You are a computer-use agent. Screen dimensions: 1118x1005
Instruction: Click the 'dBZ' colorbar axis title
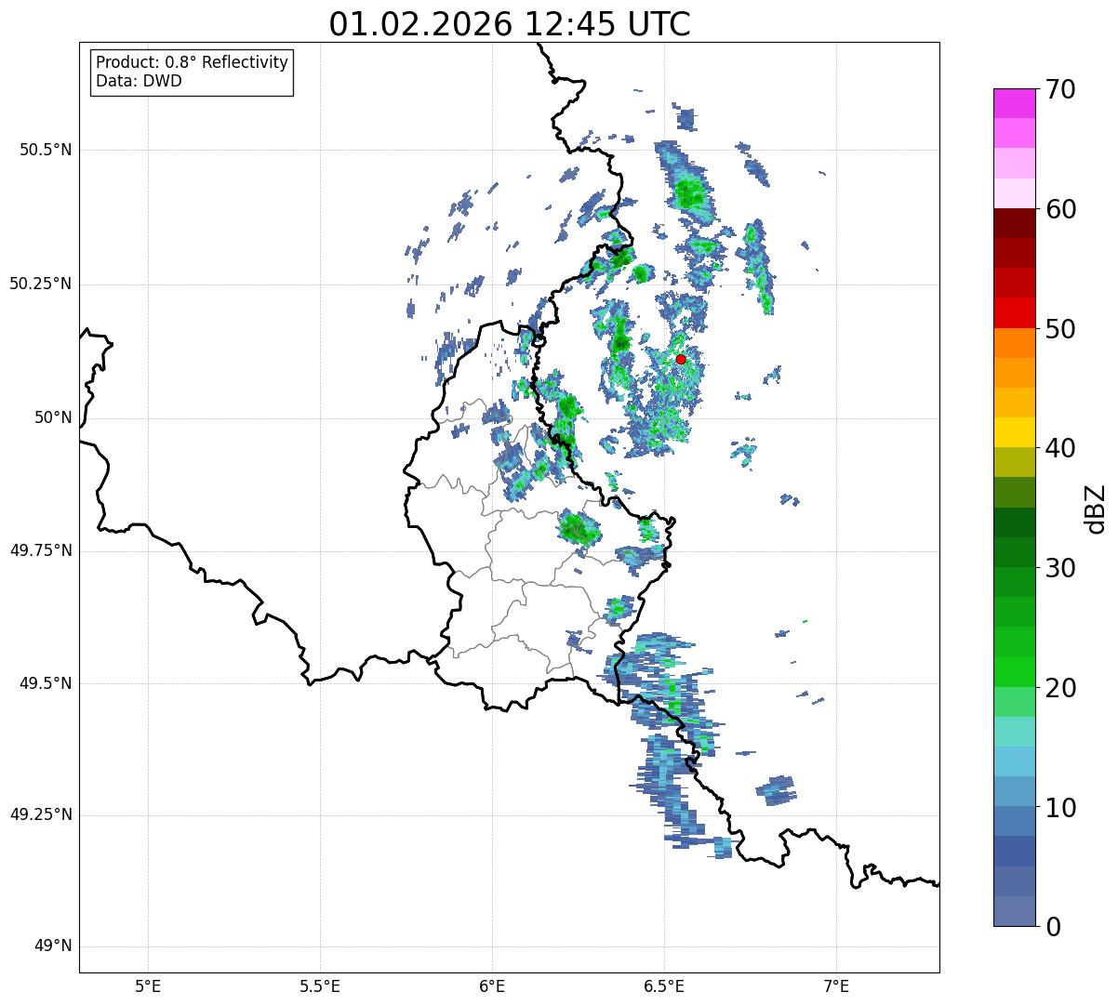[x=1096, y=508]
